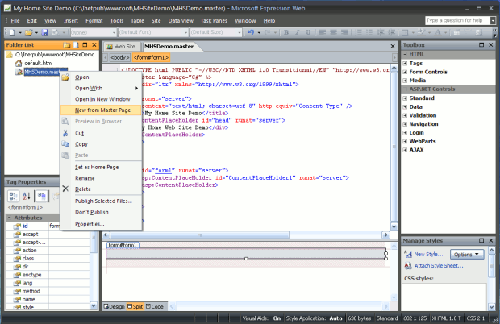Click Show categorized list icon in Tag Properties
The height and width of the screenshot is (324, 500).
tap(13, 196)
